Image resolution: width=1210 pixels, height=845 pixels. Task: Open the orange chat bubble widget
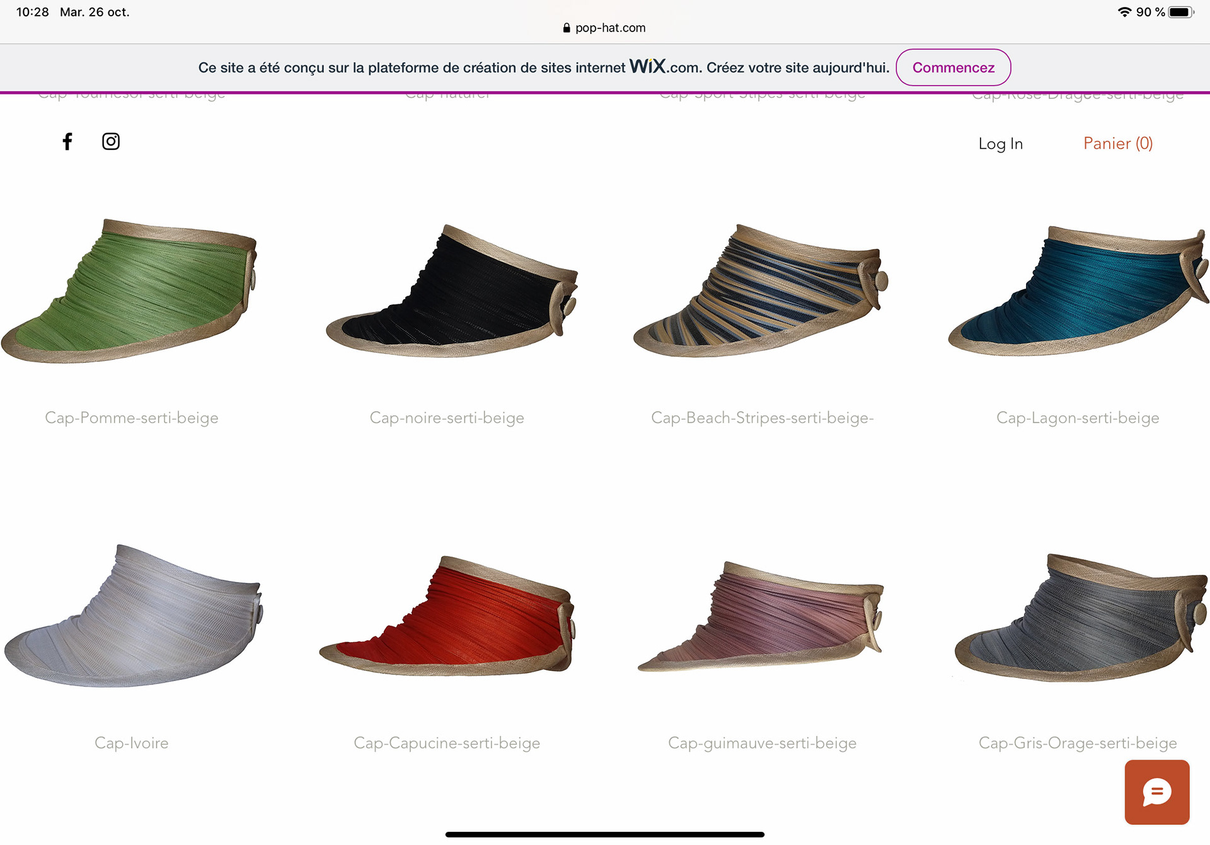1156,791
